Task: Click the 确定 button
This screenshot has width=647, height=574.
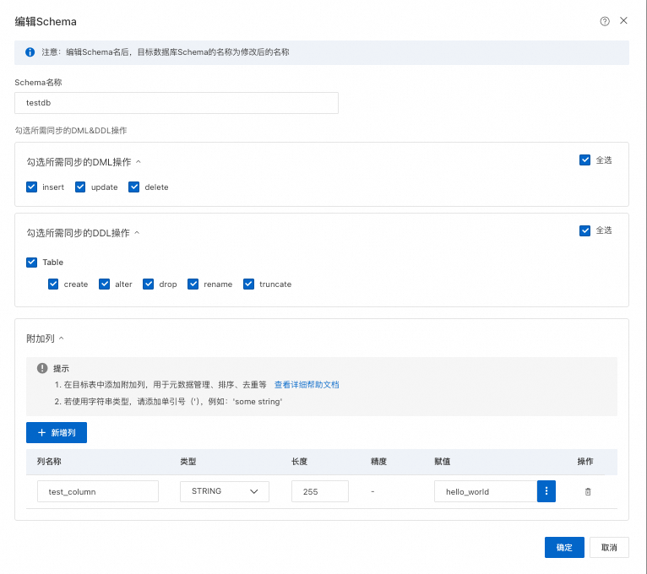Action: [564, 547]
